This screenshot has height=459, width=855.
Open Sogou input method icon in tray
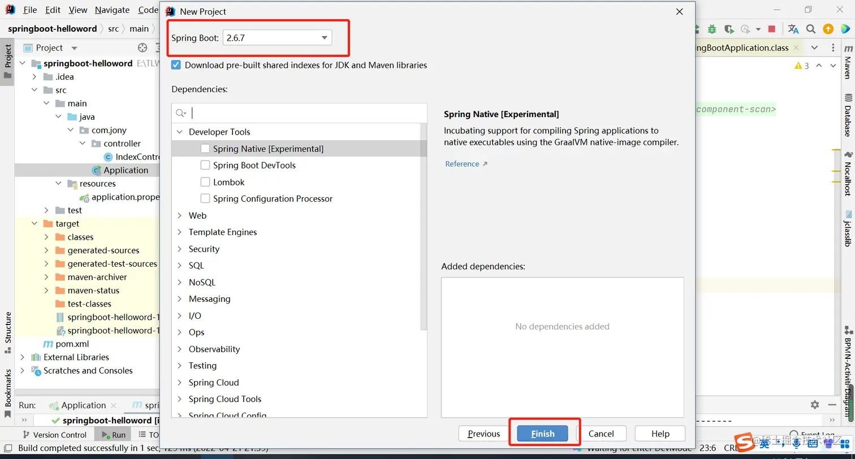(x=745, y=443)
